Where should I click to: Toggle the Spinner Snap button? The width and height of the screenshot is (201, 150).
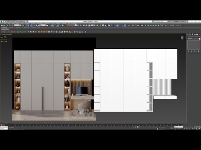coord(63,25)
